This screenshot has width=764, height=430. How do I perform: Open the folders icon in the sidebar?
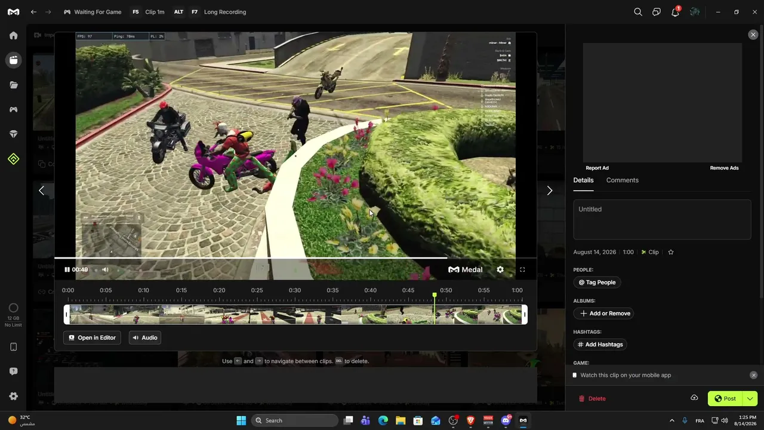(x=13, y=85)
